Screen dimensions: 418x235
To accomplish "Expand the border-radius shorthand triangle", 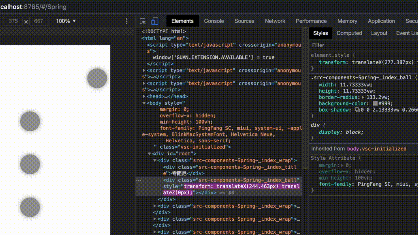I will pos(363,97).
